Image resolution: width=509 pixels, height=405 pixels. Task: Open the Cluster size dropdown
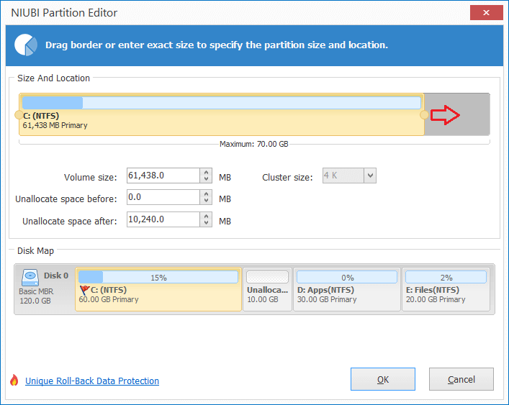click(x=370, y=176)
